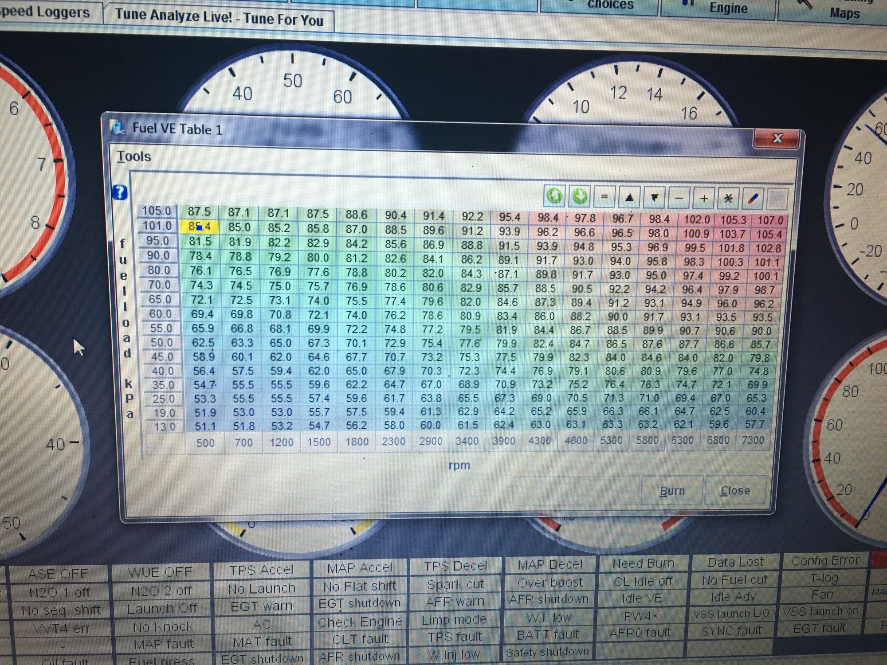
Task: Click the minus decrease toolbar button
Action: (679, 198)
